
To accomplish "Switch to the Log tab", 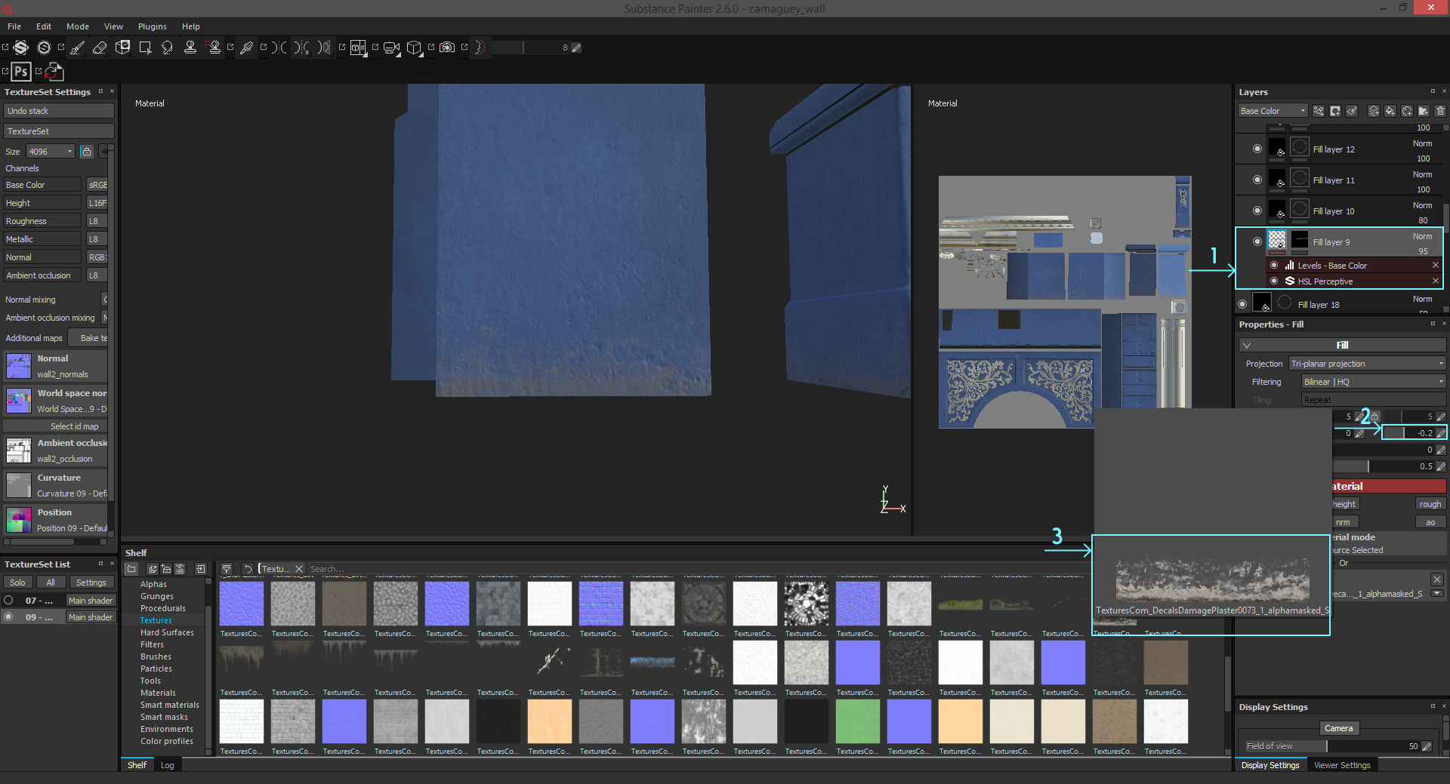I will coord(168,765).
